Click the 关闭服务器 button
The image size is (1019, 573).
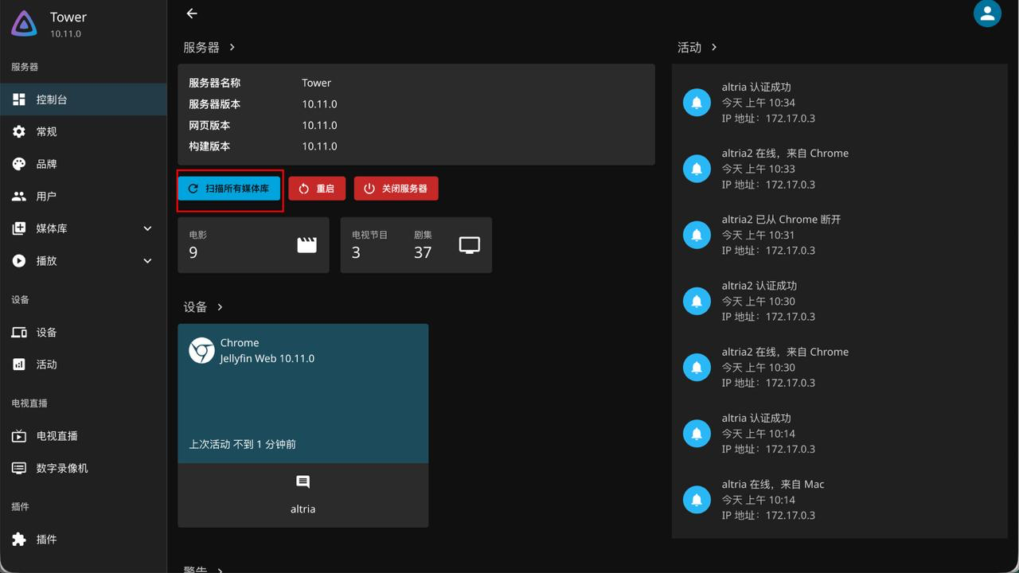[396, 189]
